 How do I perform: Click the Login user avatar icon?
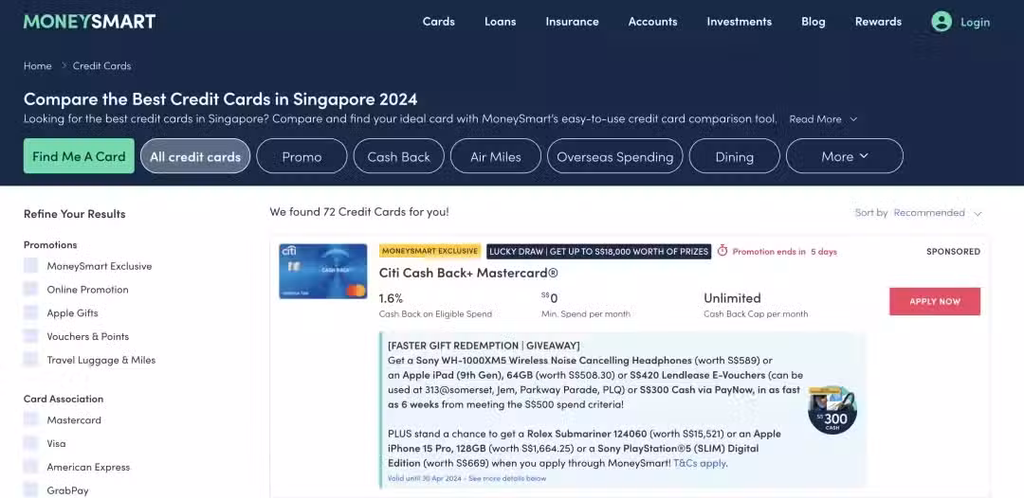[942, 22]
